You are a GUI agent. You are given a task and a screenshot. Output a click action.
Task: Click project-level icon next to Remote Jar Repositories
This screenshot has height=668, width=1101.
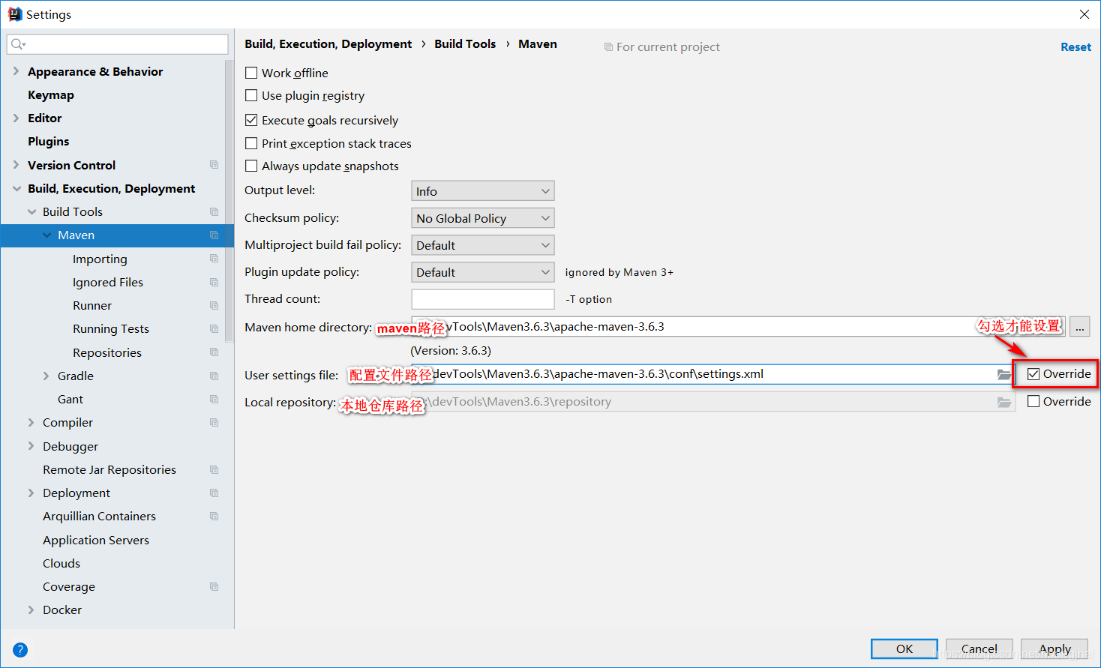click(214, 469)
